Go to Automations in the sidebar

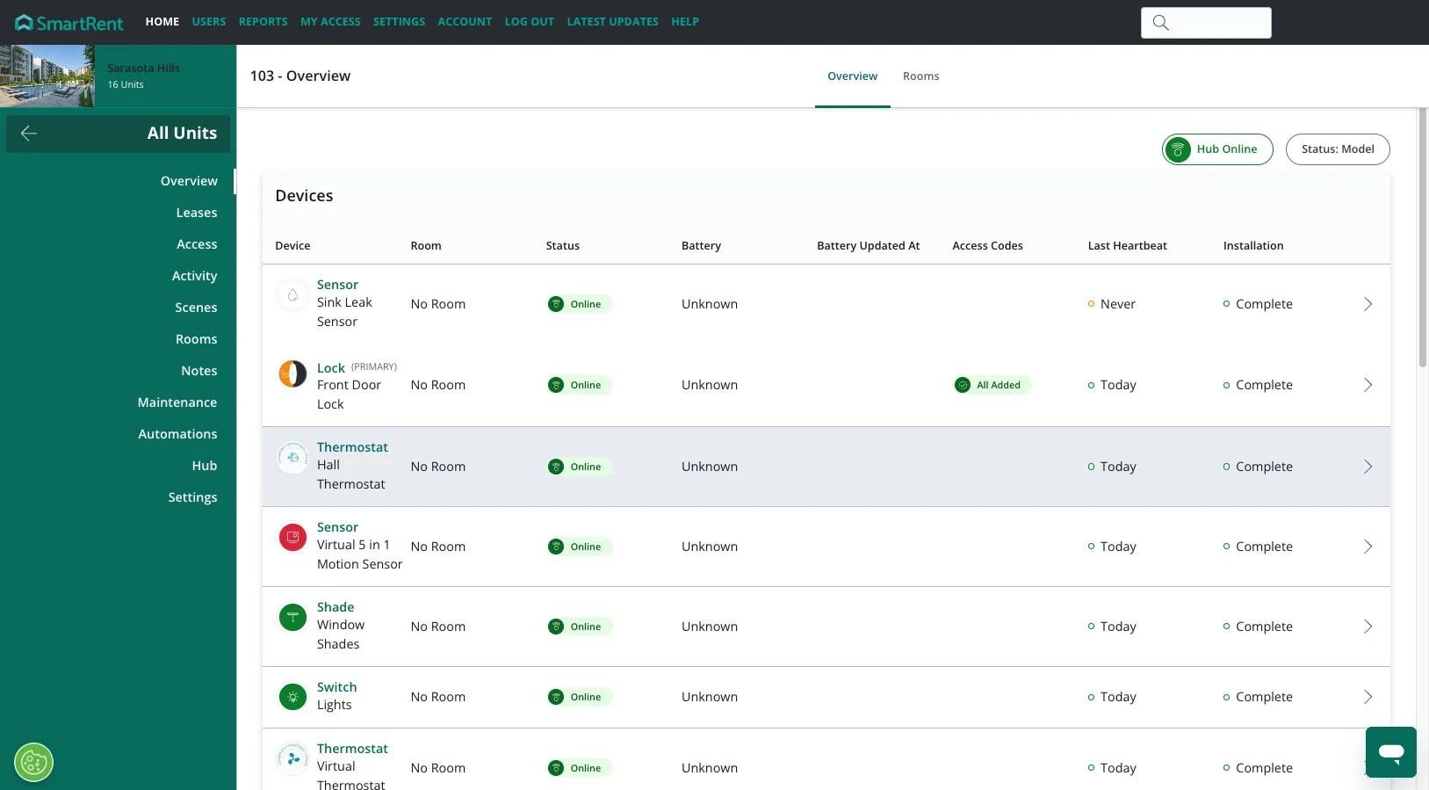pyautogui.click(x=177, y=434)
